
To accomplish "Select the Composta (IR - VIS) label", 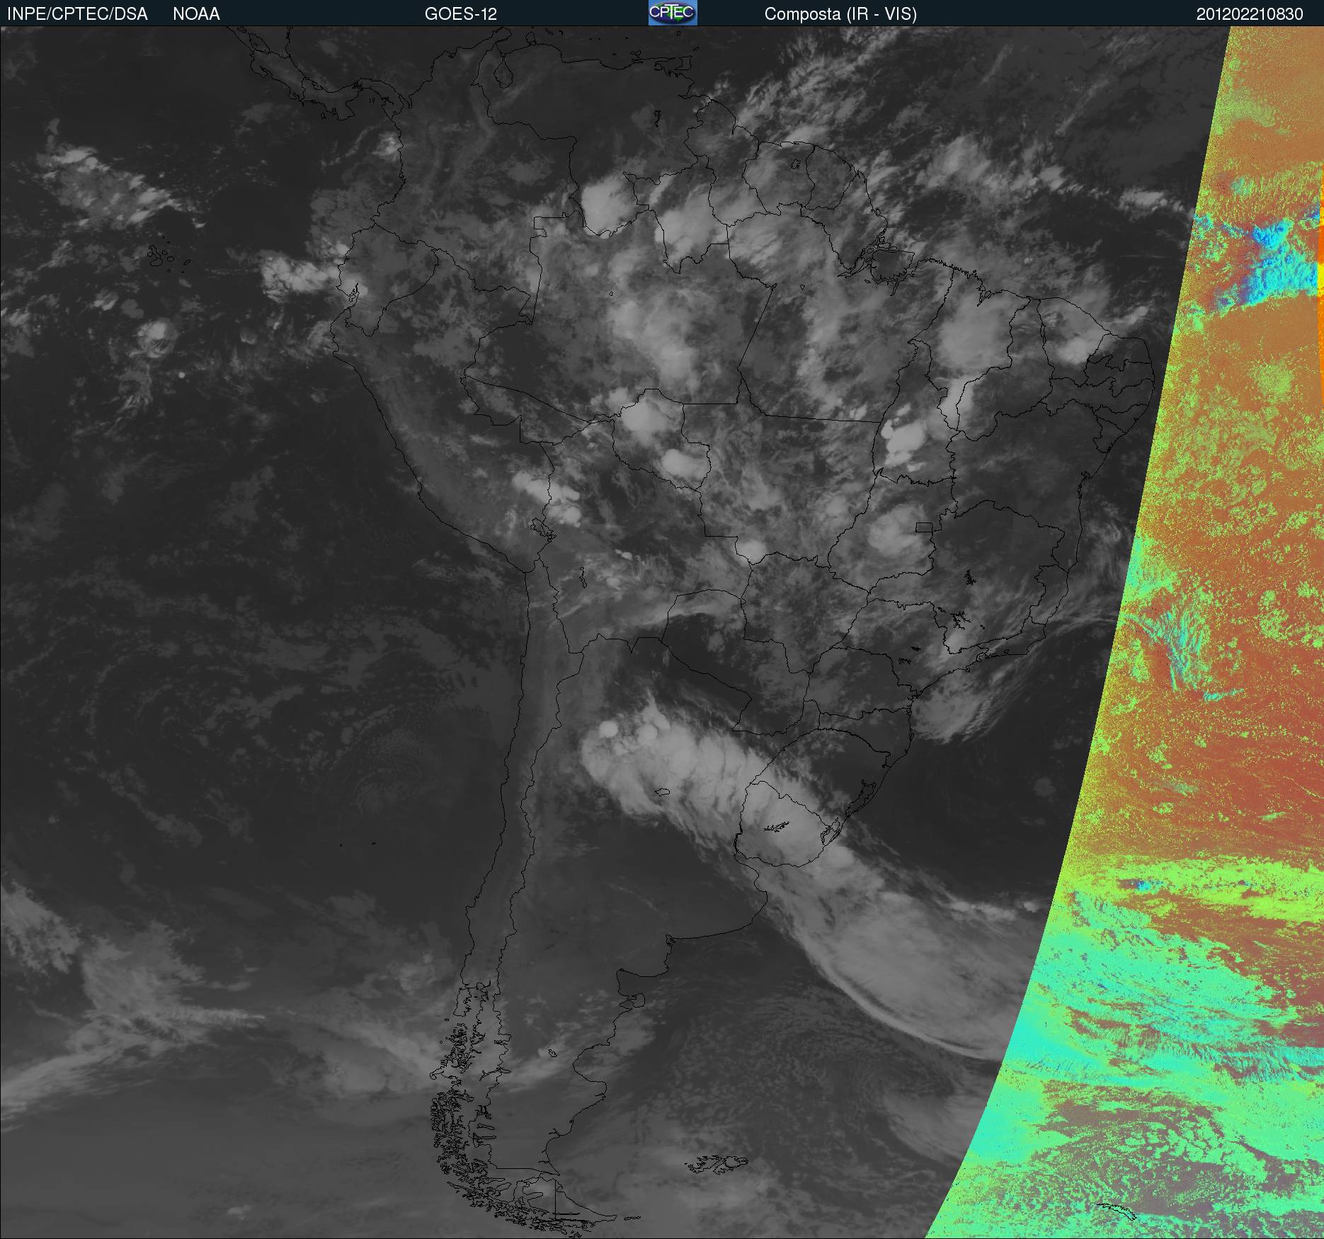I will [x=840, y=14].
